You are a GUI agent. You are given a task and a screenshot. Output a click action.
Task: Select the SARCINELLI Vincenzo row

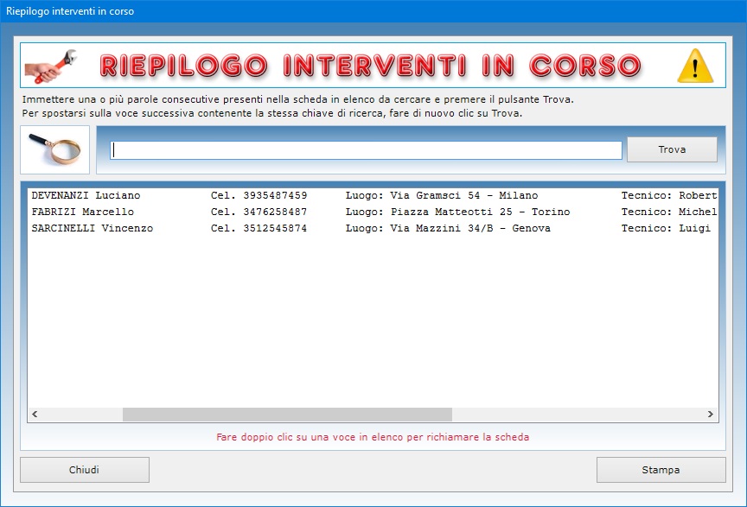coord(373,228)
